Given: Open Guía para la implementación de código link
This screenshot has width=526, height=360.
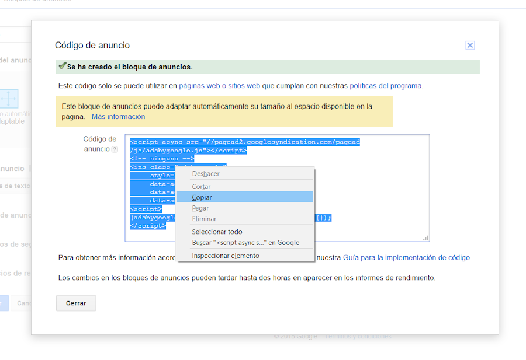Looking at the screenshot, I should pos(406,258).
